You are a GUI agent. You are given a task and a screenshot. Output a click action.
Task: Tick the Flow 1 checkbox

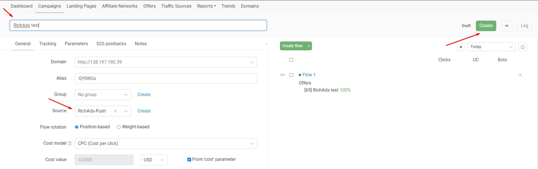pyautogui.click(x=291, y=75)
